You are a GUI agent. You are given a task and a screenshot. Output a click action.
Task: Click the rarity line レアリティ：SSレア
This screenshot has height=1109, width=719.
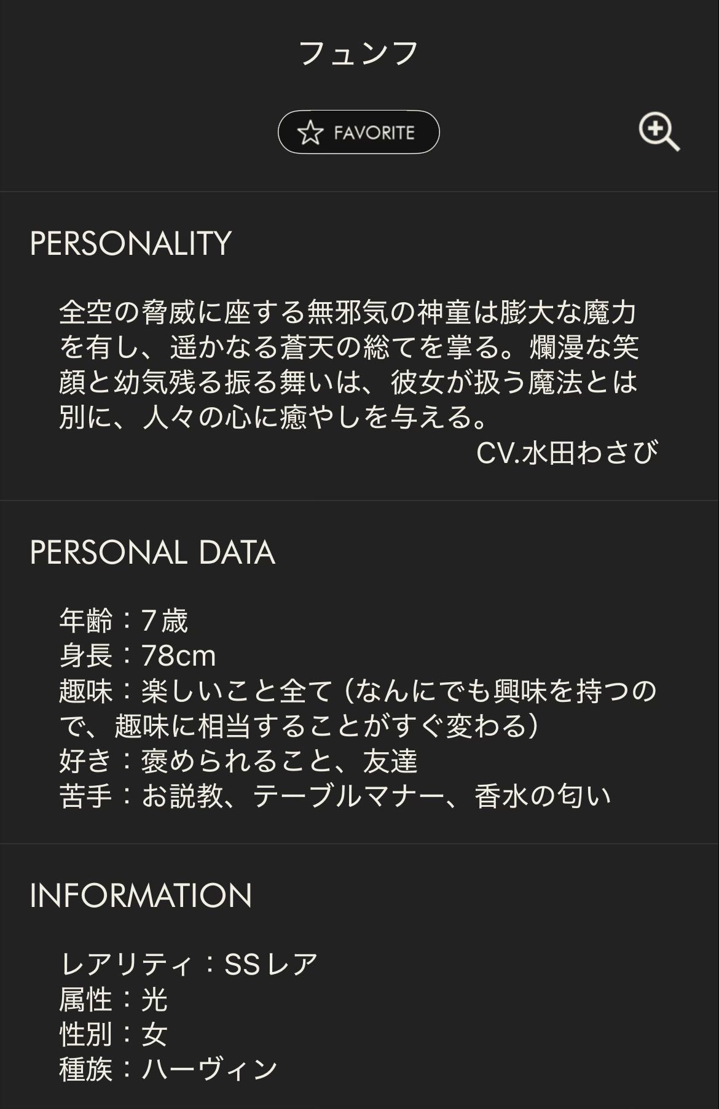click(189, 964)
